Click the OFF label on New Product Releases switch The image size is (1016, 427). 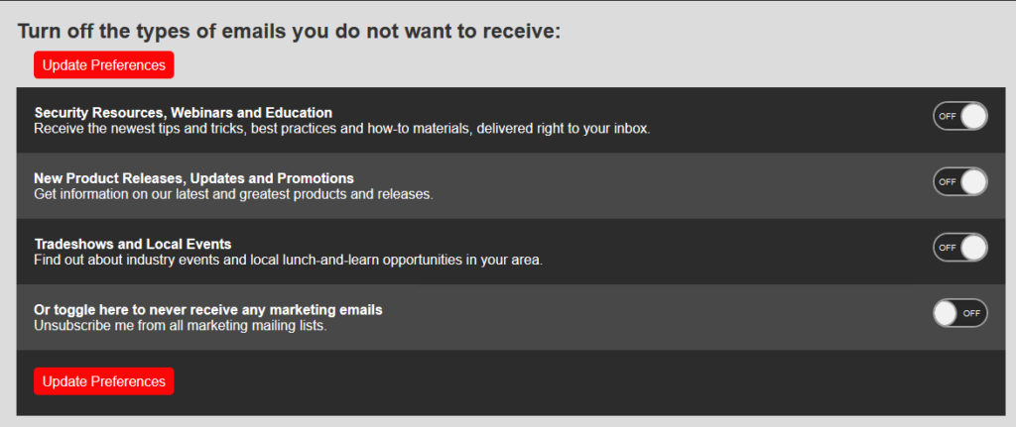[x=948, y=181]
